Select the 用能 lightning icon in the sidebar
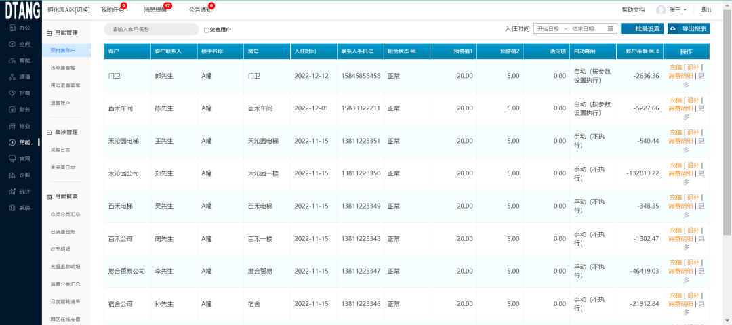 [x=13, y=142]
